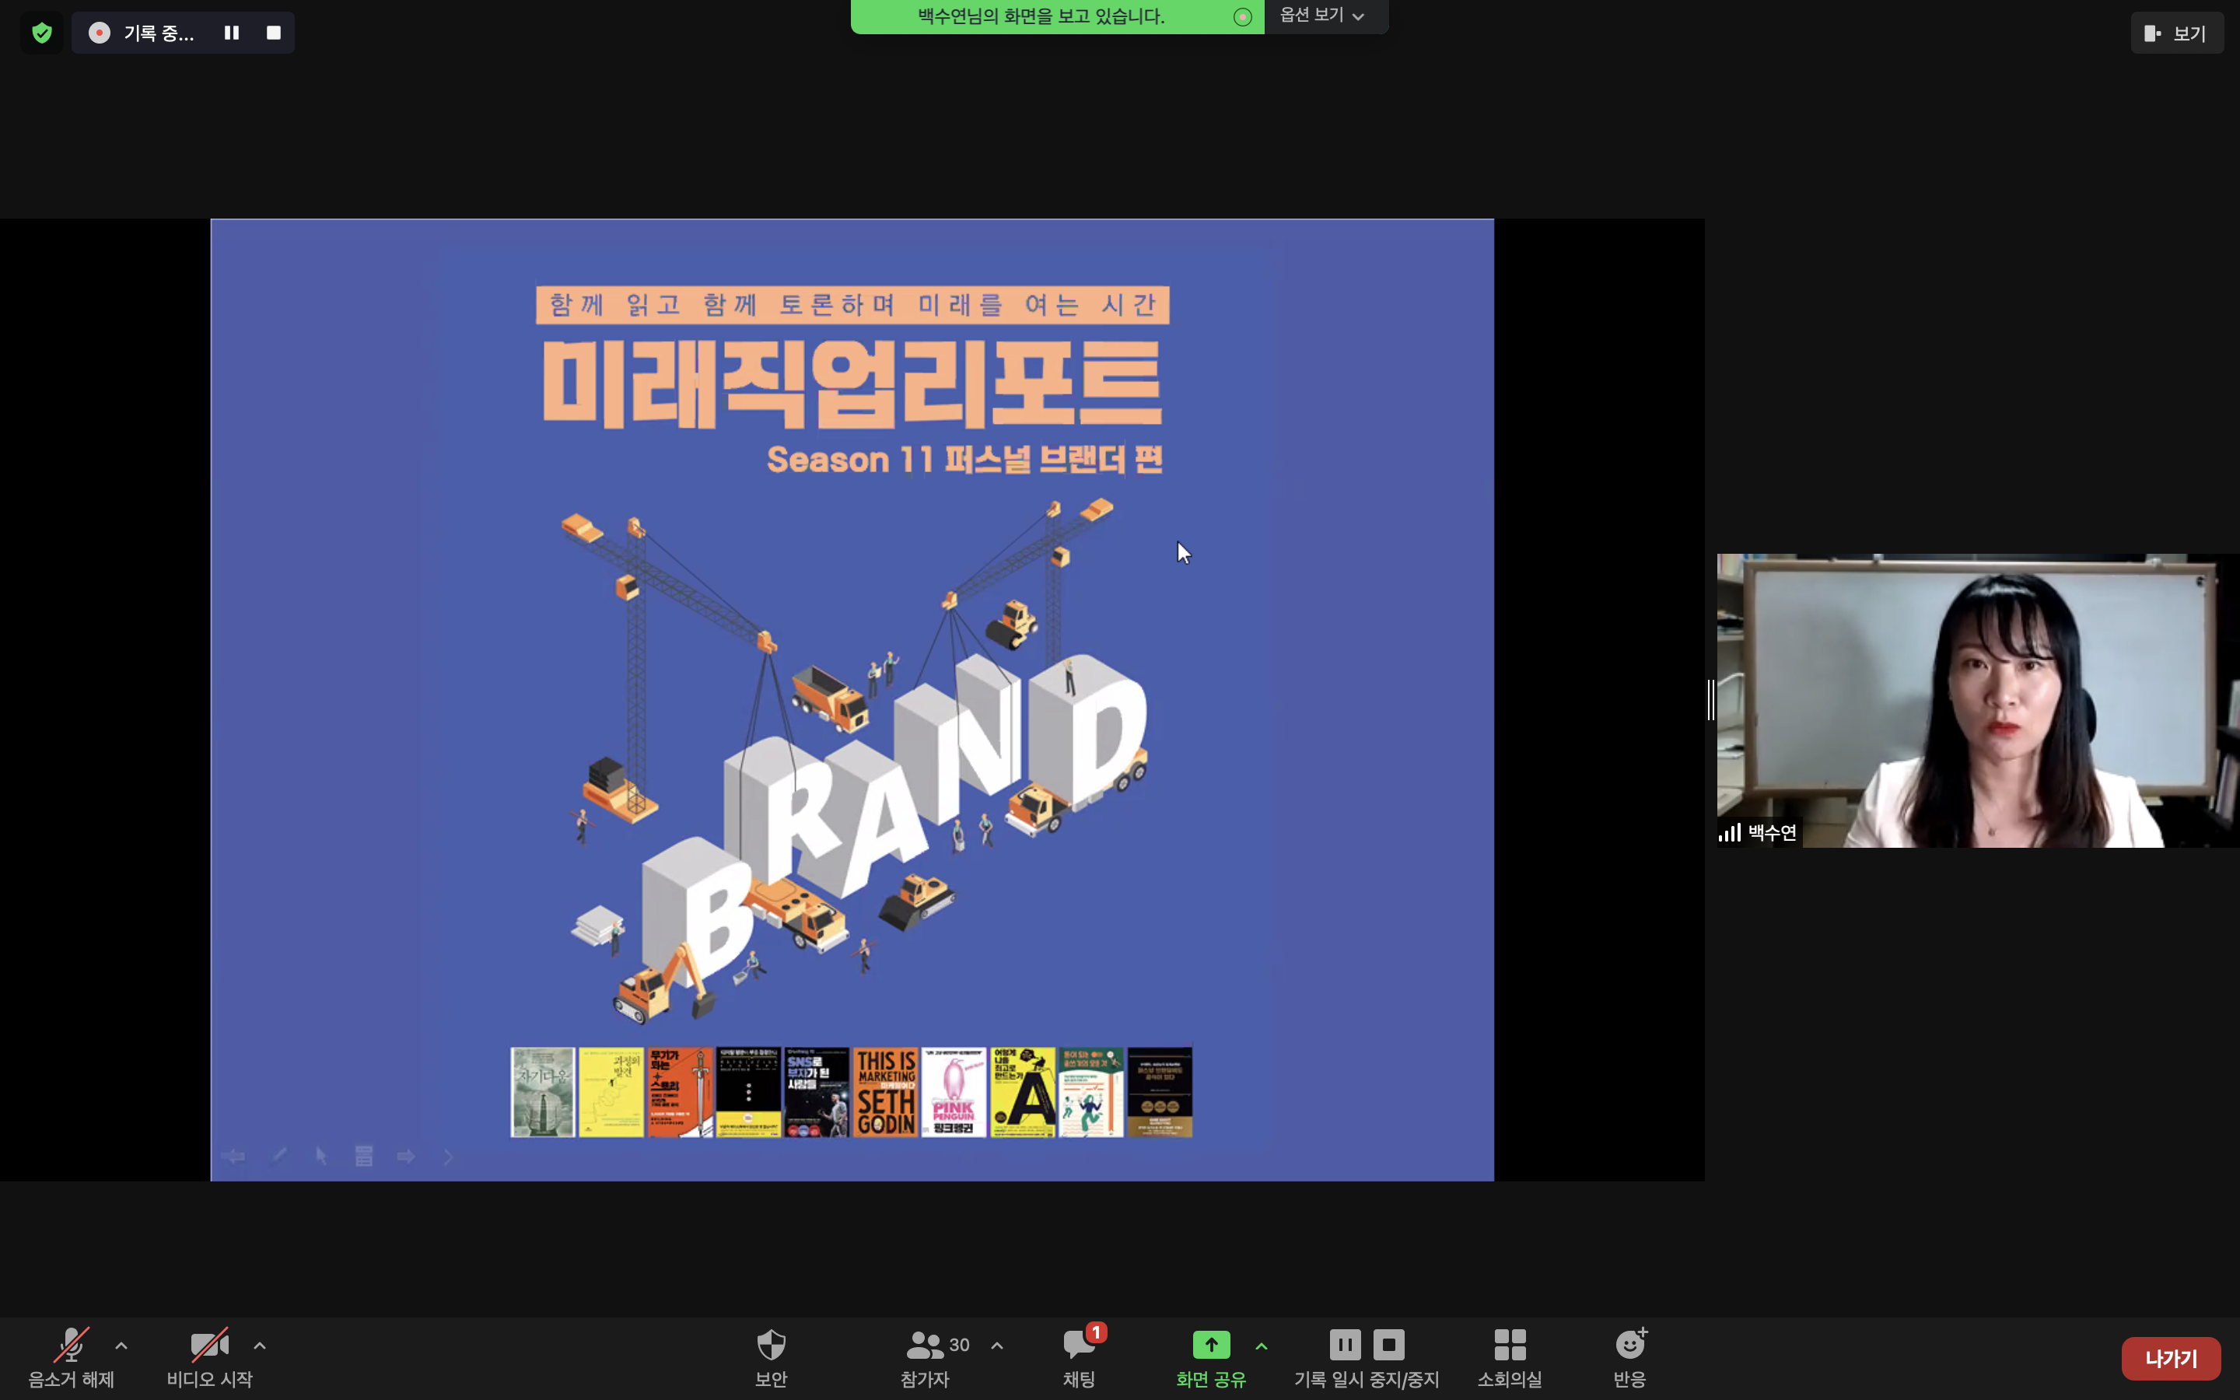Open the Security (보안) shield menu
Screen dimensions: 2240x1400
point(770,1356)
